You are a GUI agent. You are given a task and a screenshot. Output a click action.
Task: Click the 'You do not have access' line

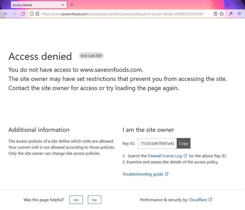click(76, 70)
